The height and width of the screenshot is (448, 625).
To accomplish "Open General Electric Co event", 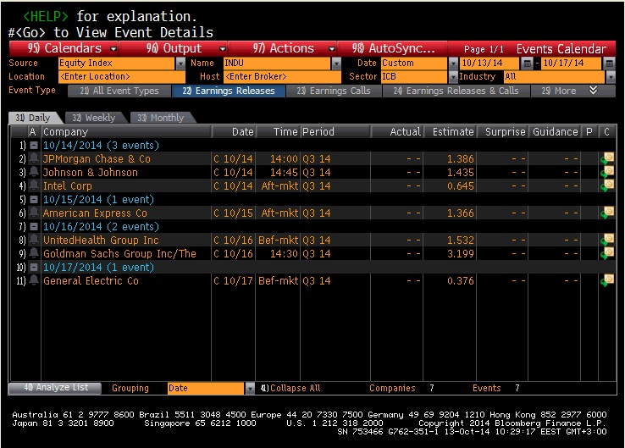I will 91,281.
